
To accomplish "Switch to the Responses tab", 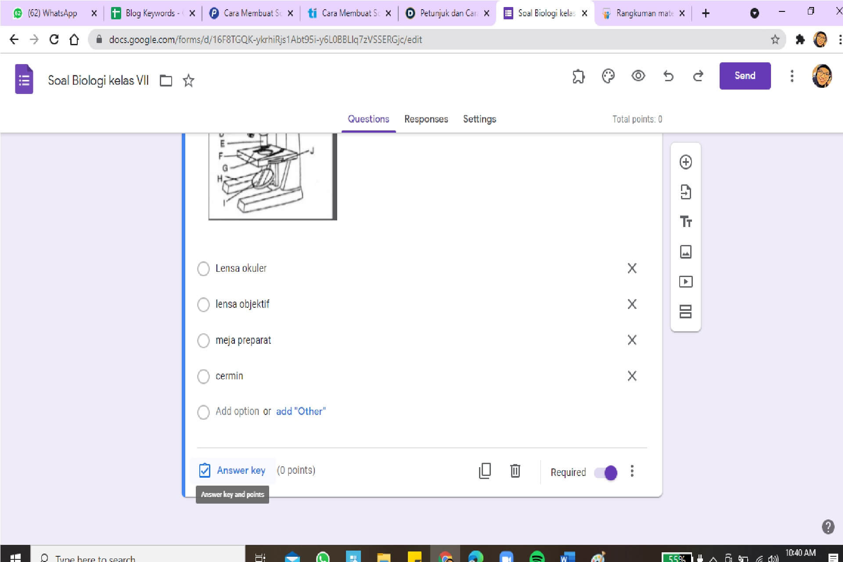I will coord(426,119).
